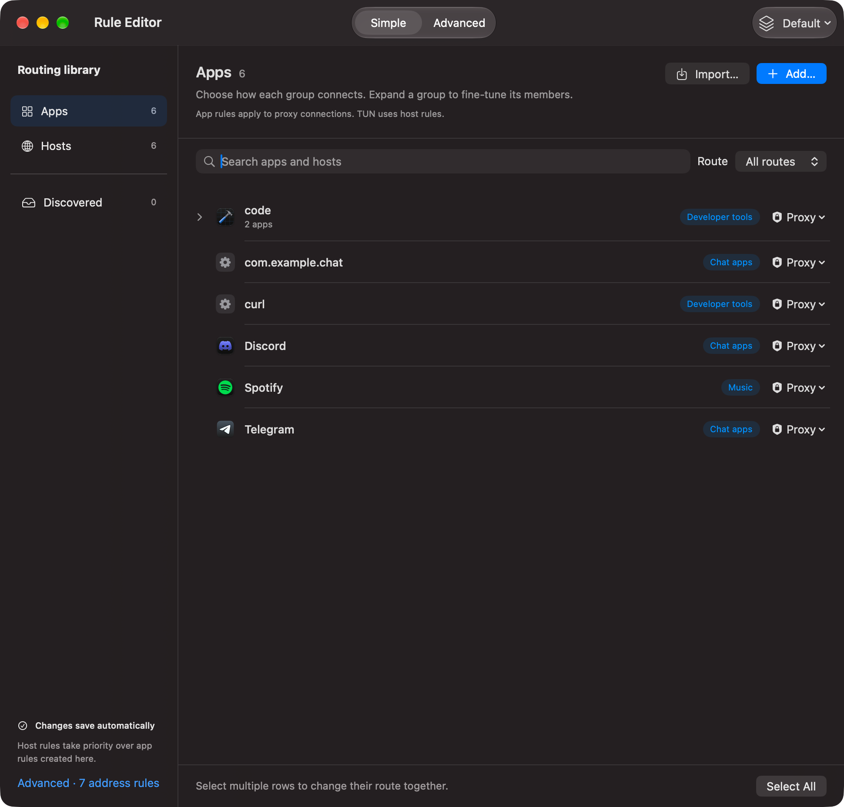Focus the Search apps and hosts field
Viewport: 844px width, 807px height.
pyautogui.click(x=443, y=161)
